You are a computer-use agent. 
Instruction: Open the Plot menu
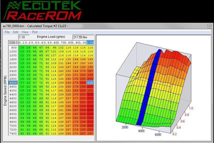coord(35,32)
